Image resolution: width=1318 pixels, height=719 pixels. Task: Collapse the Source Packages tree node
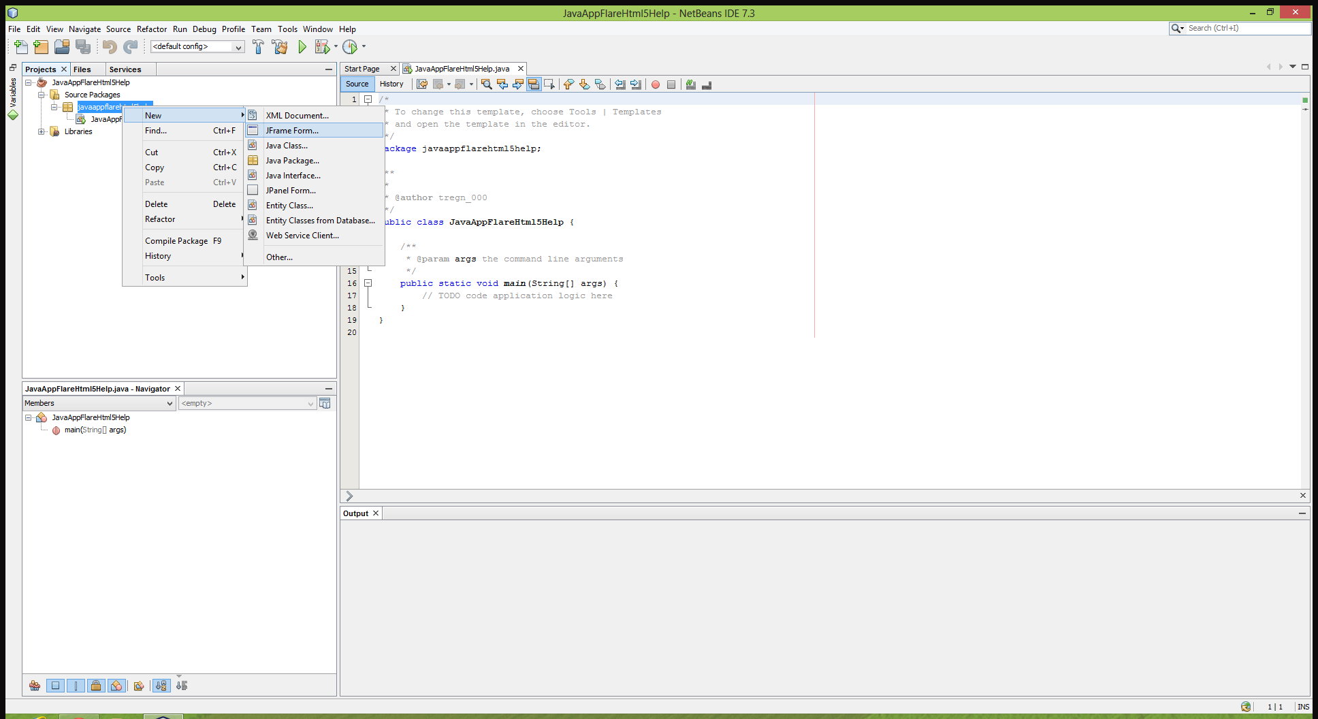point(41,95)
